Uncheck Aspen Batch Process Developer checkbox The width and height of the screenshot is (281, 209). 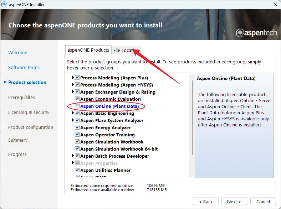point(77,156)
